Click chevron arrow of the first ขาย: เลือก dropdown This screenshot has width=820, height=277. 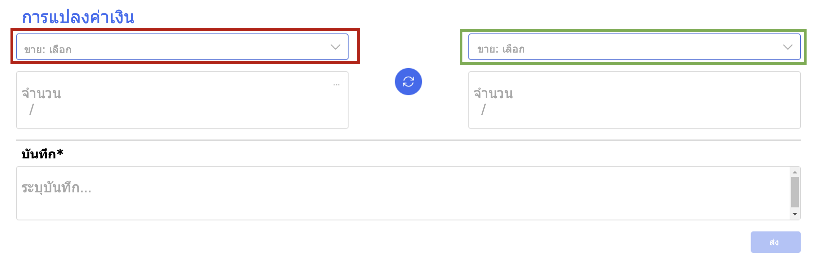pos(335,47)
